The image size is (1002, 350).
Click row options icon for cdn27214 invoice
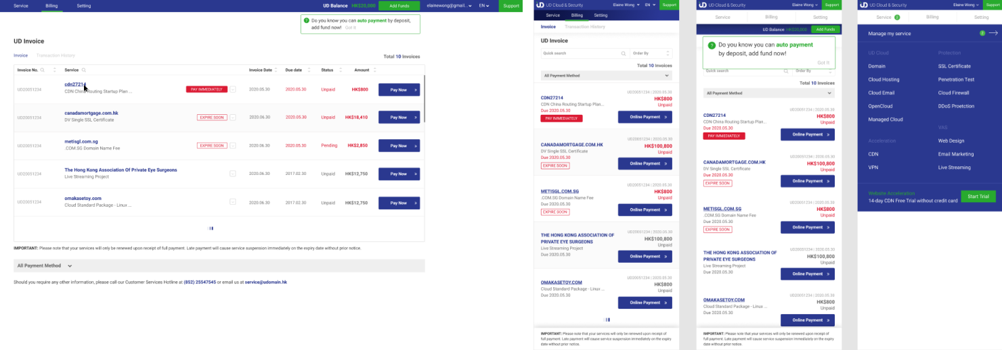point(233,89)
